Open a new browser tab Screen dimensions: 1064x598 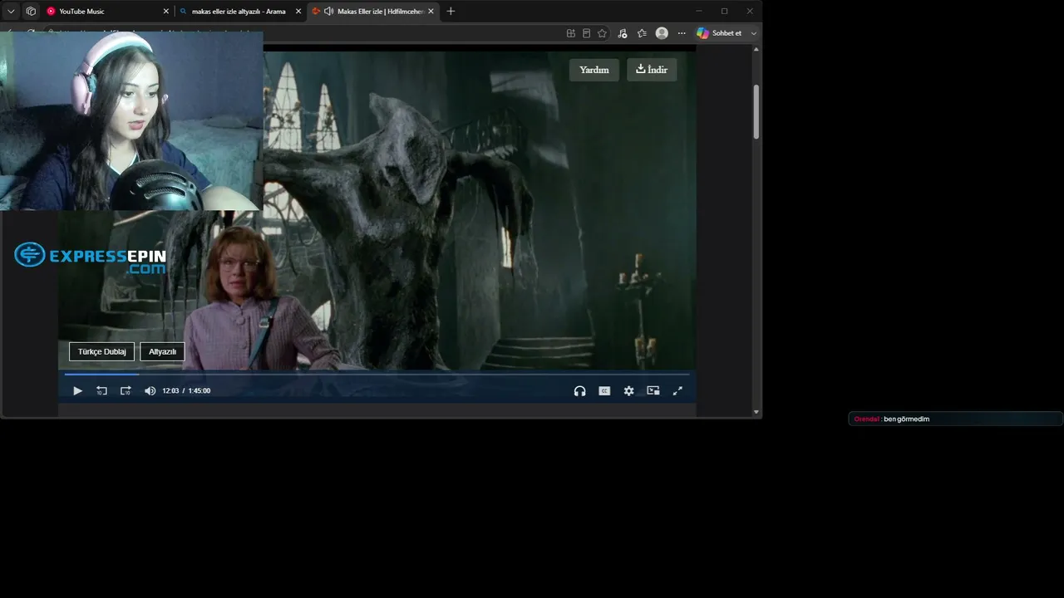click(x=451, y=12)
